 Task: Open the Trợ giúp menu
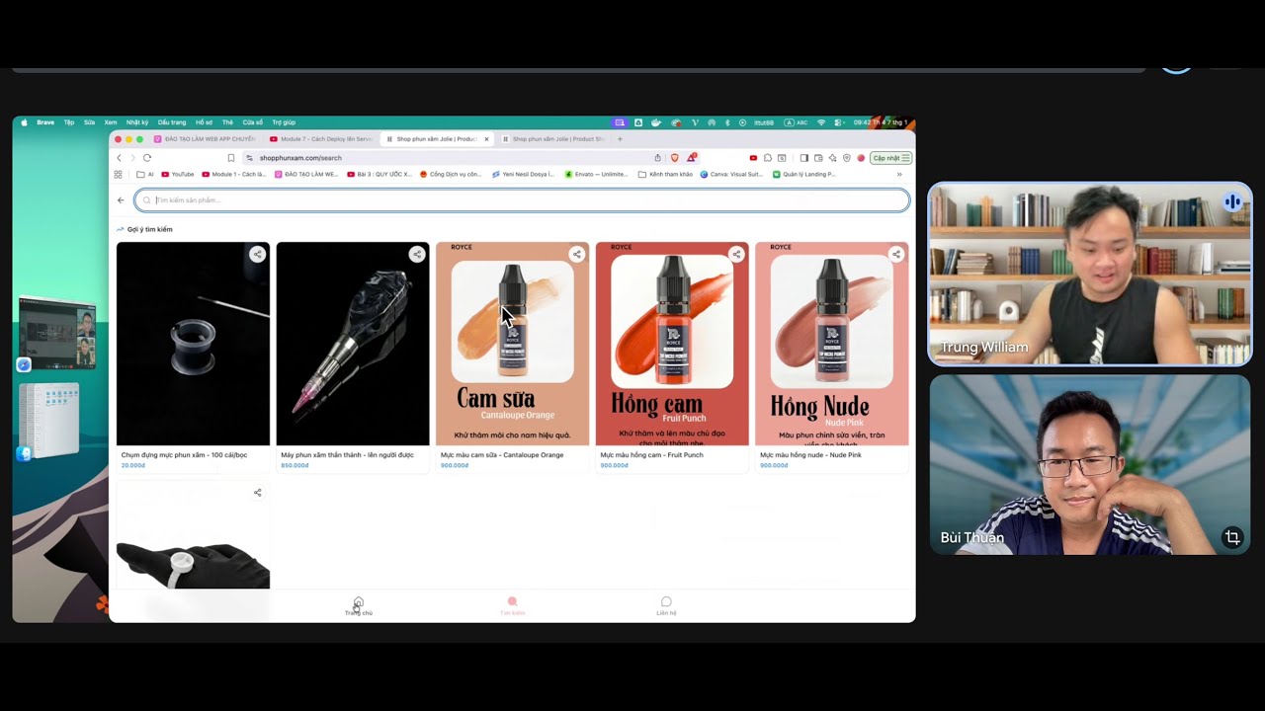point(284,122)
